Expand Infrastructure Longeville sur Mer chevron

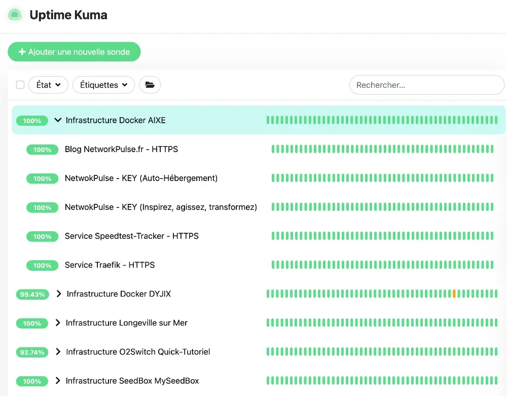(x=58, y=322)
